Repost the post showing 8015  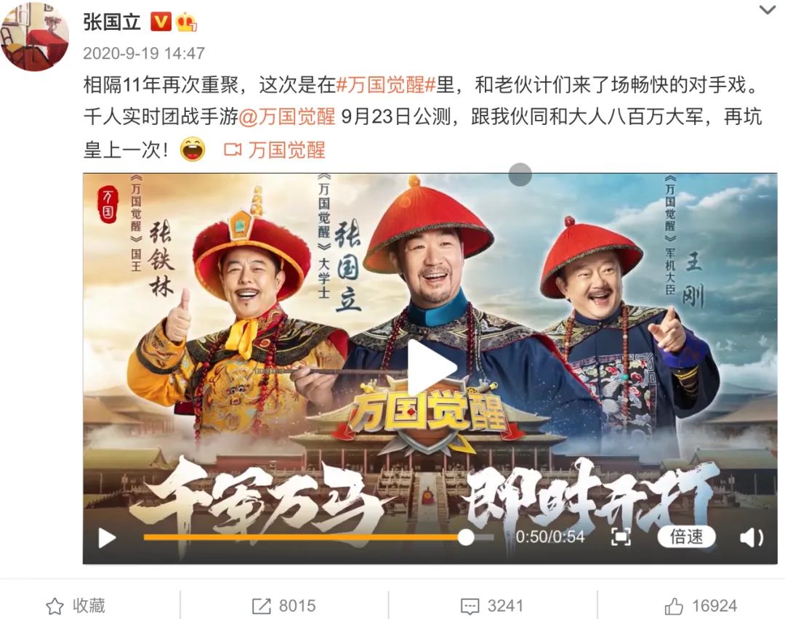pos(284,606)
